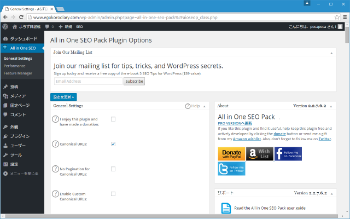Screen dimensions: 350x219
Task: Enable the Custom Canonical URLs checkbox
Action: pyautogui.click(x=113, y=194)
